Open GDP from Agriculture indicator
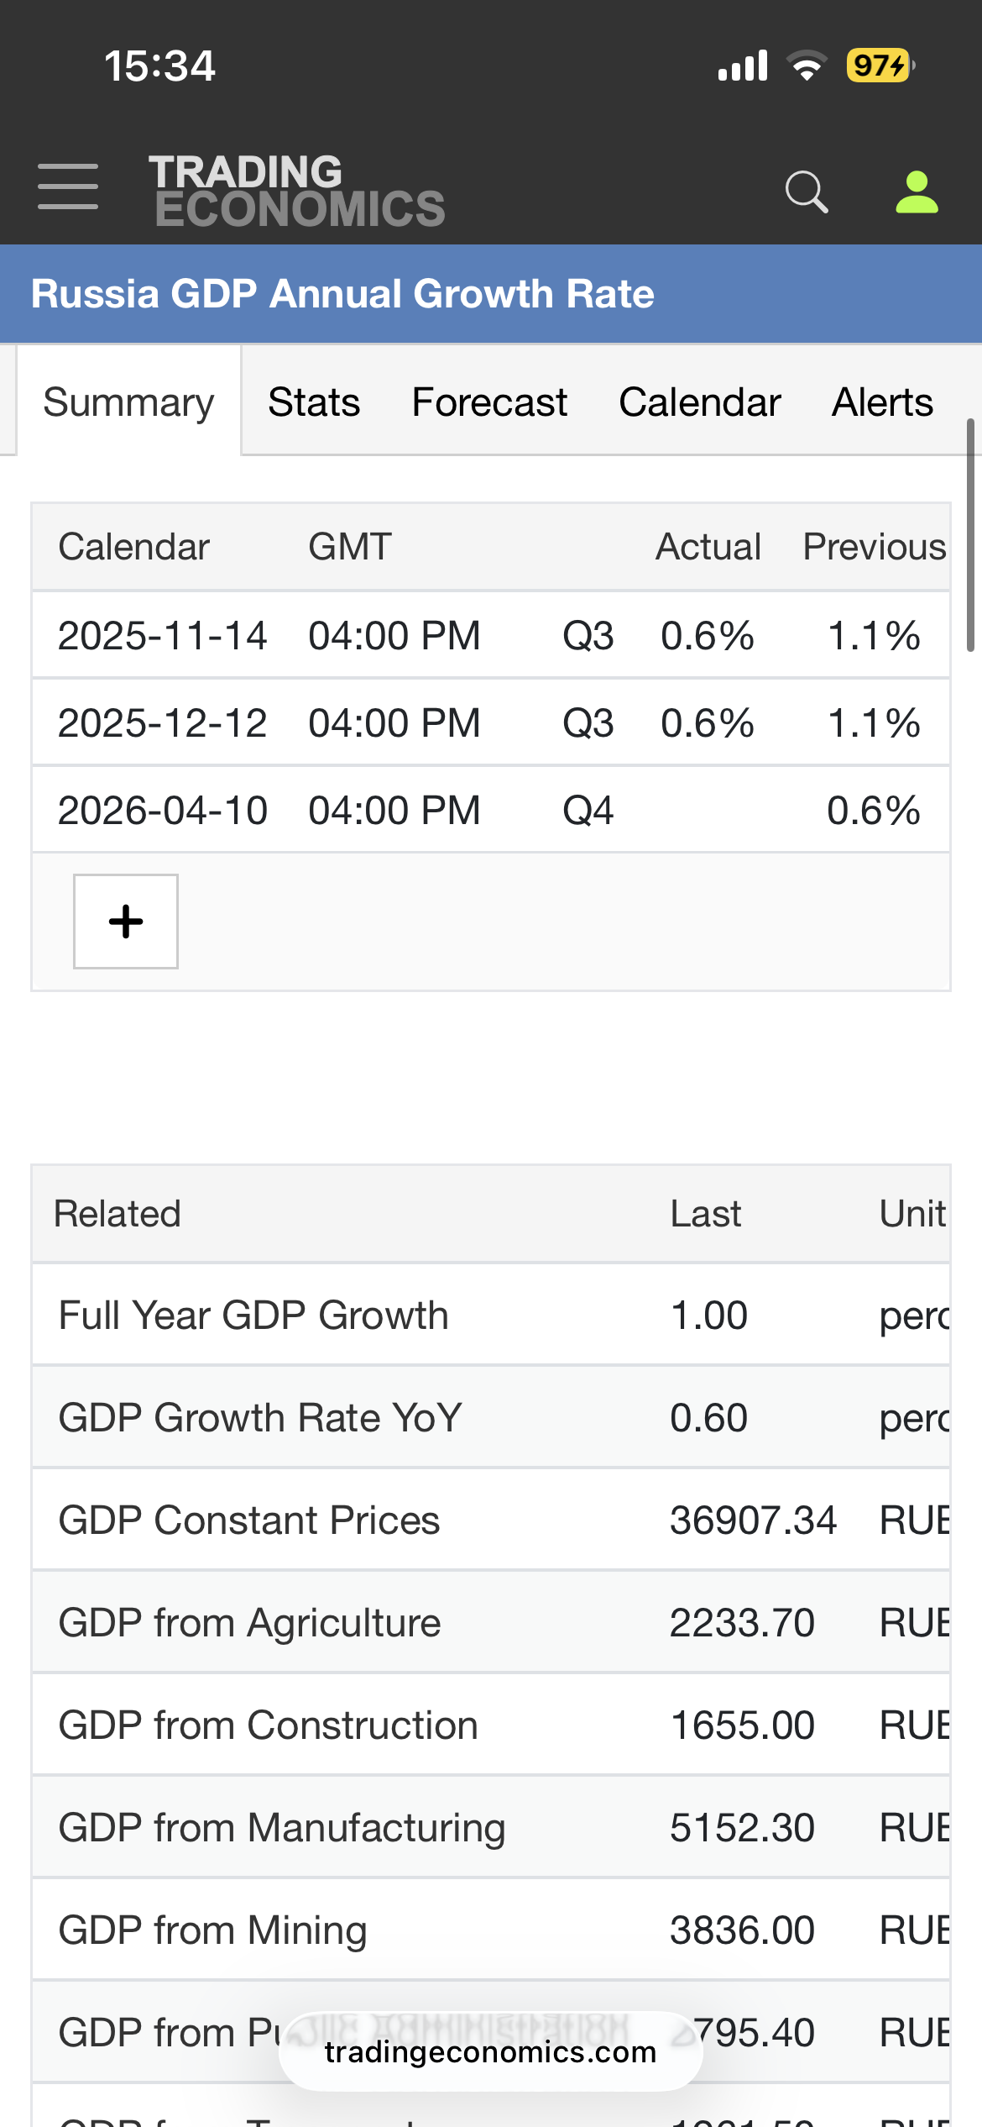The image size is (982, 2127). pyautogui.click(x=249, y=1623)
